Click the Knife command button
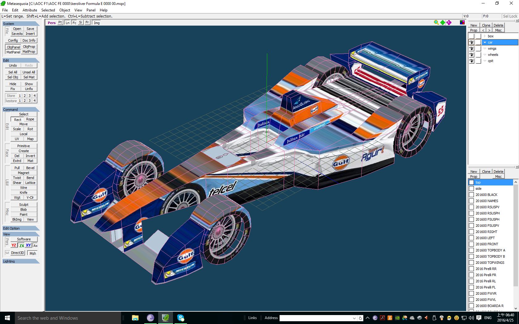Screen dimensions: 519x324 pos(23,193)
